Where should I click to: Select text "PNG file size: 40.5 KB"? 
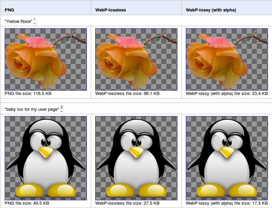(x=27, y=203)
